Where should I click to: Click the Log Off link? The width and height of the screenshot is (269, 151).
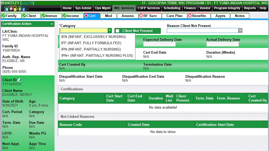click(27, 3)
